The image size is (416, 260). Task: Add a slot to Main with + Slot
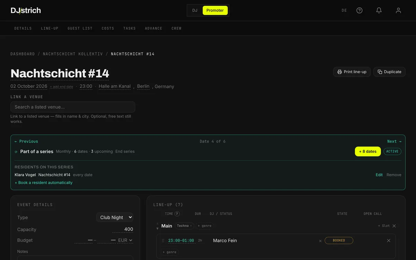(384, 226)
